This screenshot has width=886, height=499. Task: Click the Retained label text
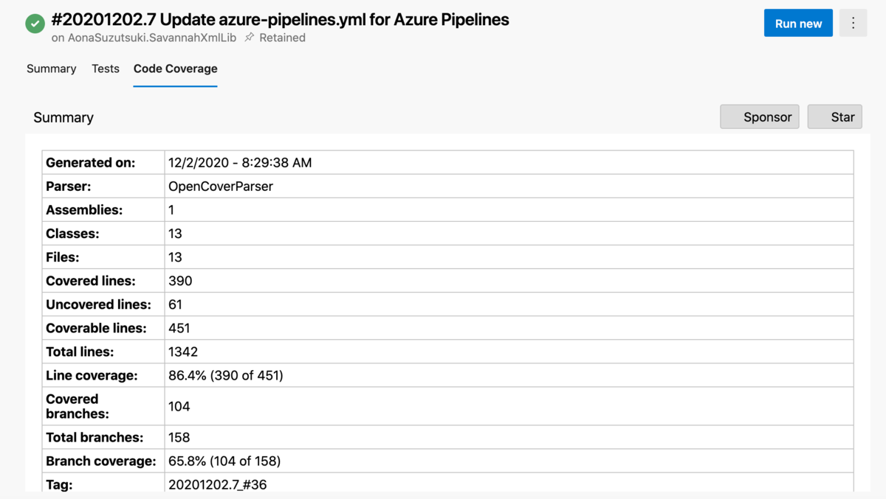point(282,38)
